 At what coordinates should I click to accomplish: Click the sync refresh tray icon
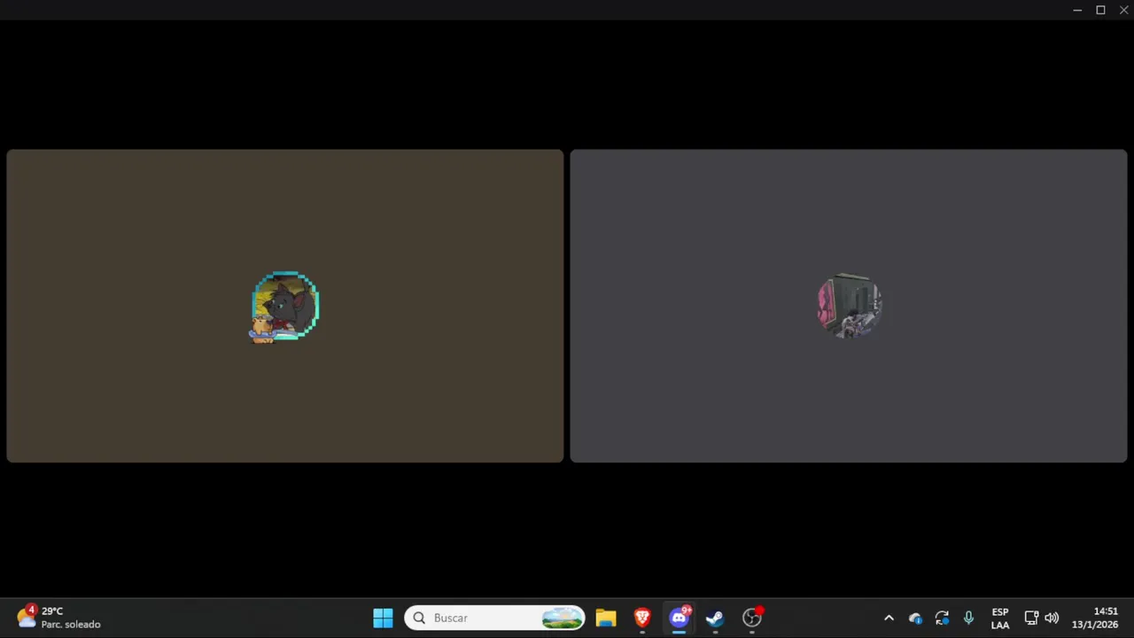point(942,618)
